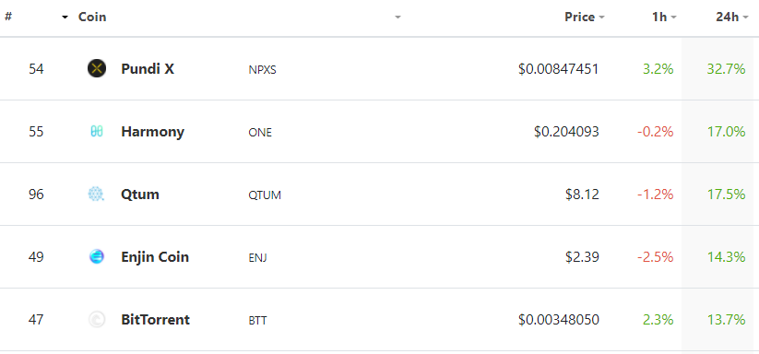Open the Pundi X coin page
759x354 pixels.
coord(148,68)
